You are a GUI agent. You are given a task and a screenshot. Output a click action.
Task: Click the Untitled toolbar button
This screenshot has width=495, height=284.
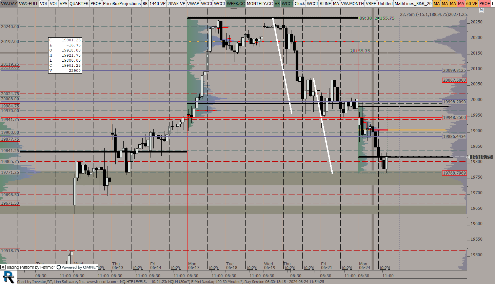385,3
